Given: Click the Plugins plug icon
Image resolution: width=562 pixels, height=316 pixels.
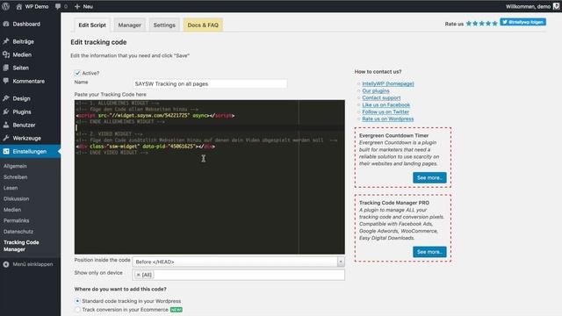Looking at the screenshot, I should pyautogui.click(x=6, y=111).
